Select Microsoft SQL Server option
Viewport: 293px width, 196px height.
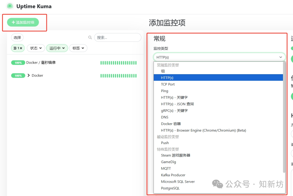(218, 182)
